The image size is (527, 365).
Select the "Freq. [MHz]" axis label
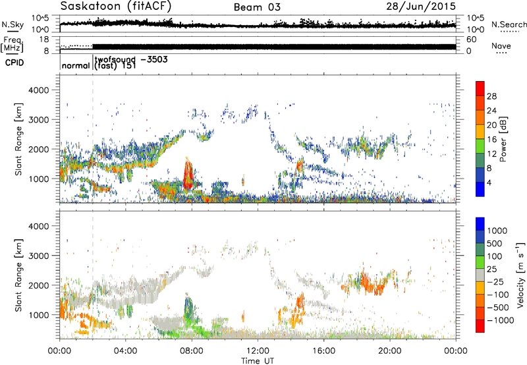click(12, 44)
